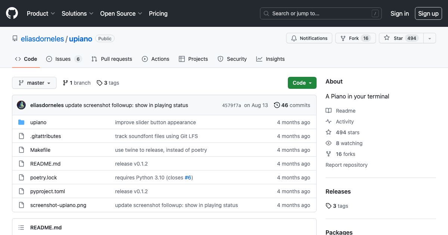
Task: Open the upiano folder
Action: click(x=38, y=122)
